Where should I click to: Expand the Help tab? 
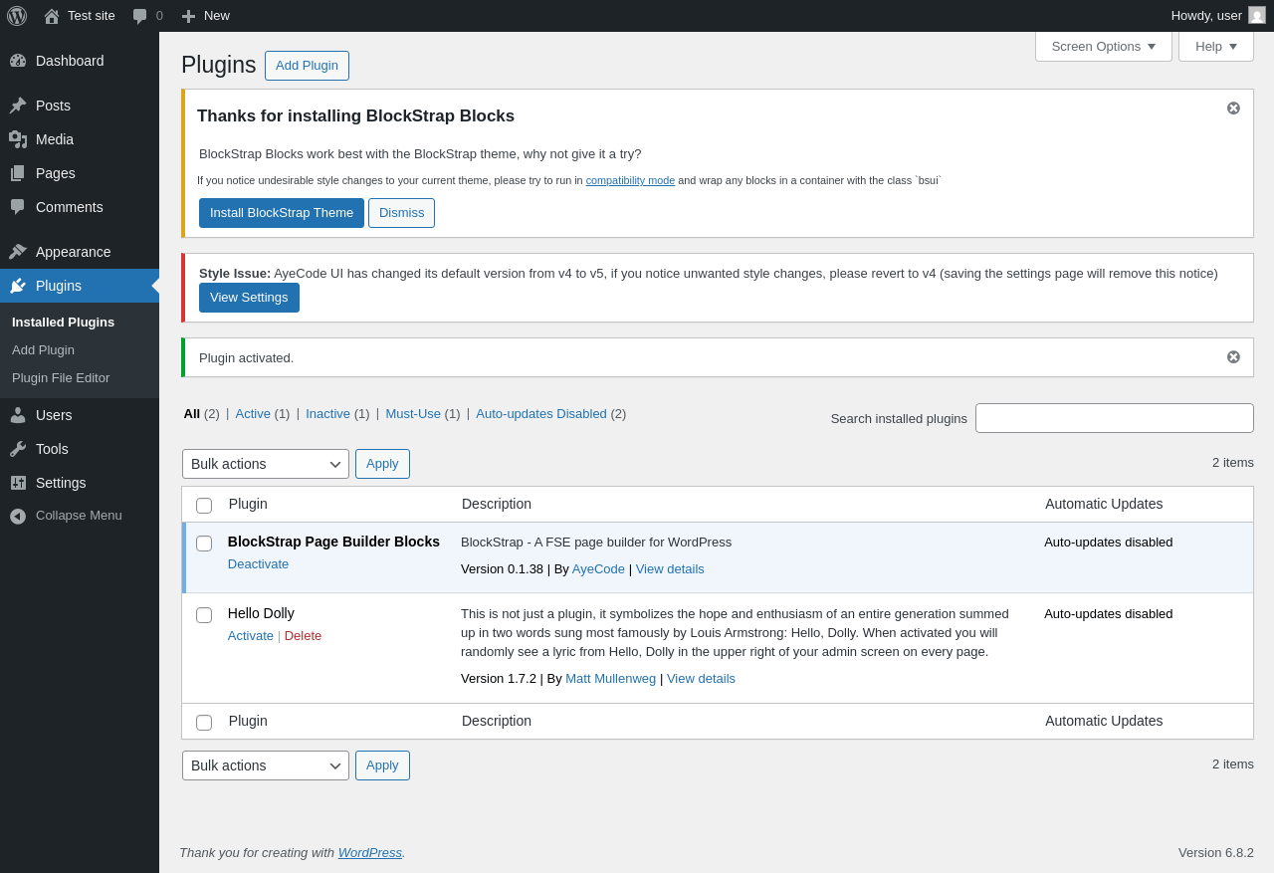tap(1216, 46)
